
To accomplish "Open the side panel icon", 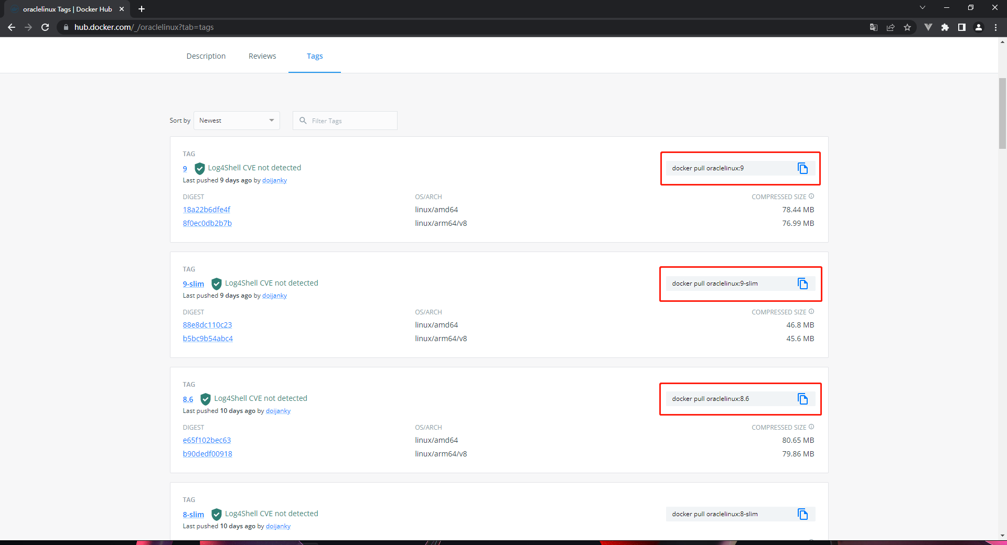I will [962, 27].
